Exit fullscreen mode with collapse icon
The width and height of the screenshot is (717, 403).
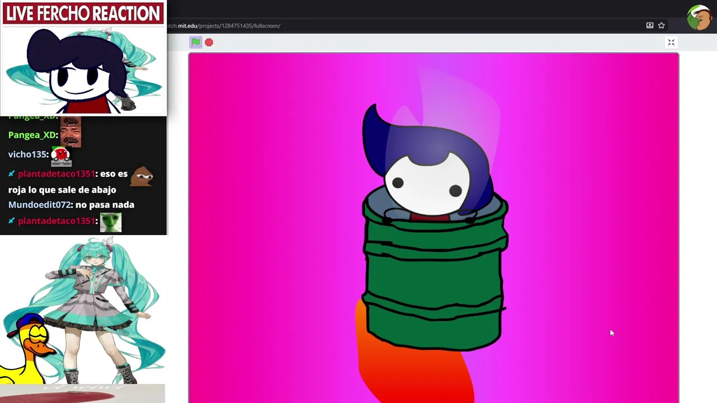671,43
